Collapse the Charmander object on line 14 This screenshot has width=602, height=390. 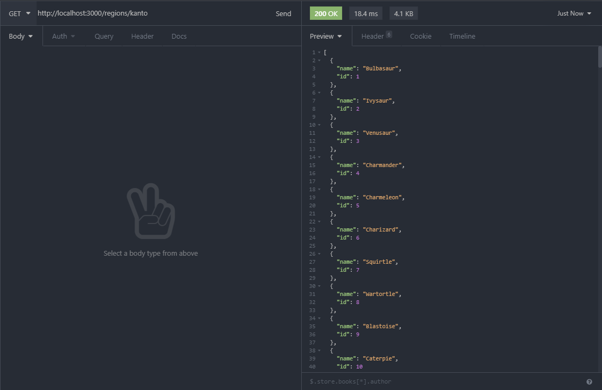320,157
